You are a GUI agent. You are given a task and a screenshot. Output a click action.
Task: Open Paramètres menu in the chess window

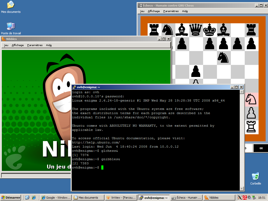coord(171,11)
